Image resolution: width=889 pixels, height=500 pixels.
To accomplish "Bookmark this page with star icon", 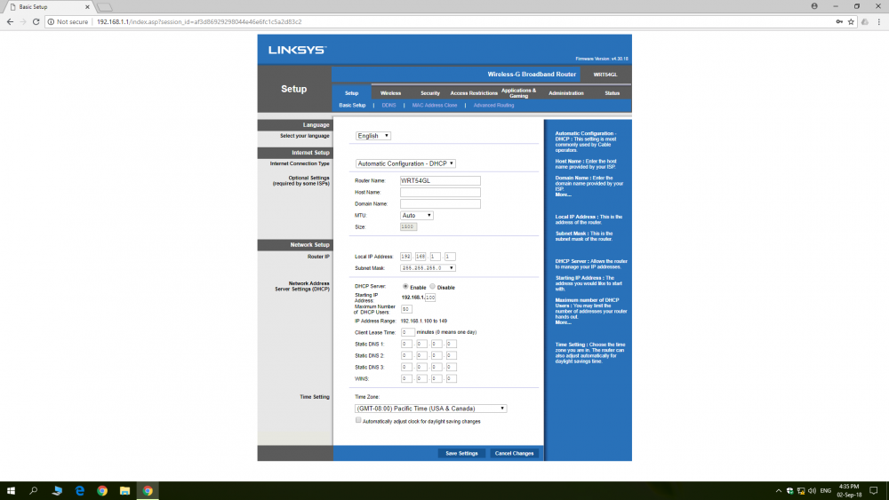I will [851, 21].
